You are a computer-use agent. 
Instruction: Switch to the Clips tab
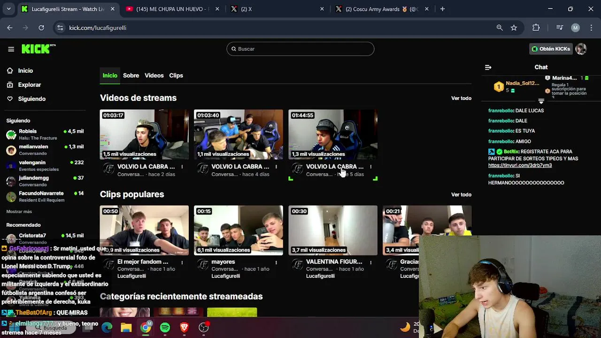pos(176,75)
